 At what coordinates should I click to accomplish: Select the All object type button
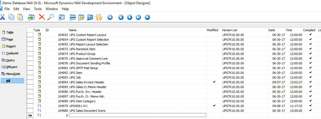pyautogui.click(x=12, y=81)
